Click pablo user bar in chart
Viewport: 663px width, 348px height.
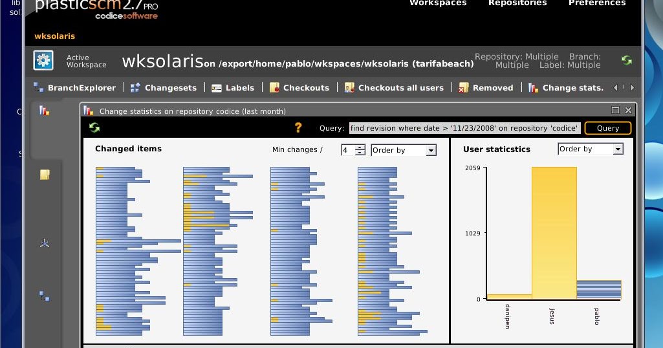(x=599, y=290)
